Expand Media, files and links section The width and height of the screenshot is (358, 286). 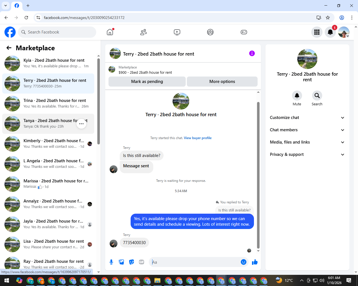307,142
